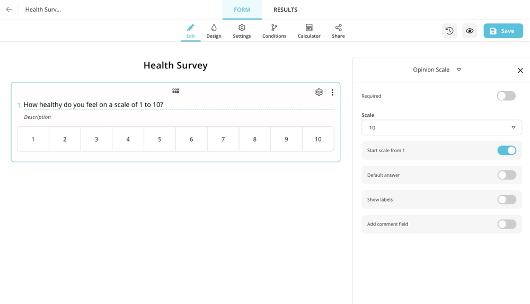Click the Save button
Screen dimensions: 530x304
click(503, 31)
